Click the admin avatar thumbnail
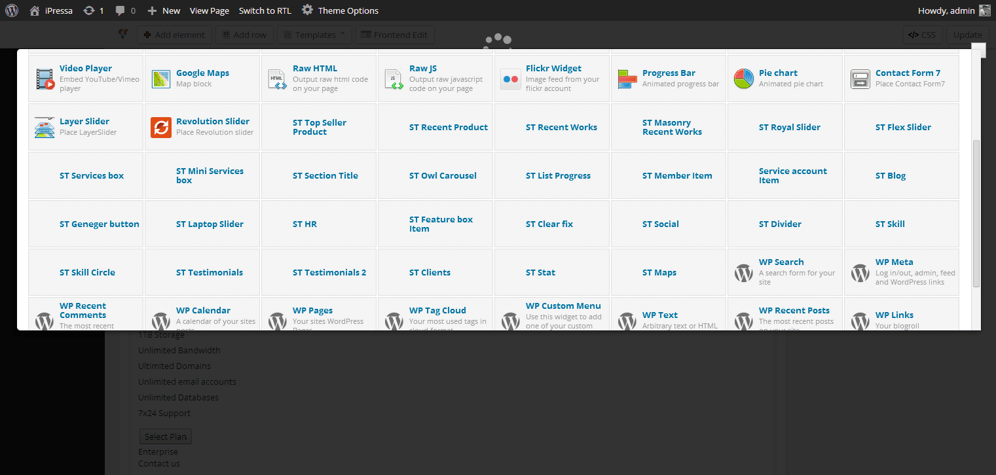The width and height of the screenshot is (996, 475). pyautogui.click(x=985, y=10)
